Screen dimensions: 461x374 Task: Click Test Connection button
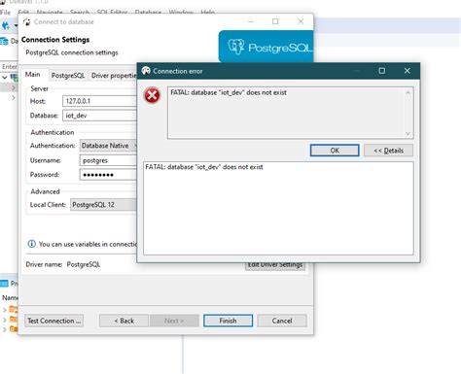(x=54, y=321)
